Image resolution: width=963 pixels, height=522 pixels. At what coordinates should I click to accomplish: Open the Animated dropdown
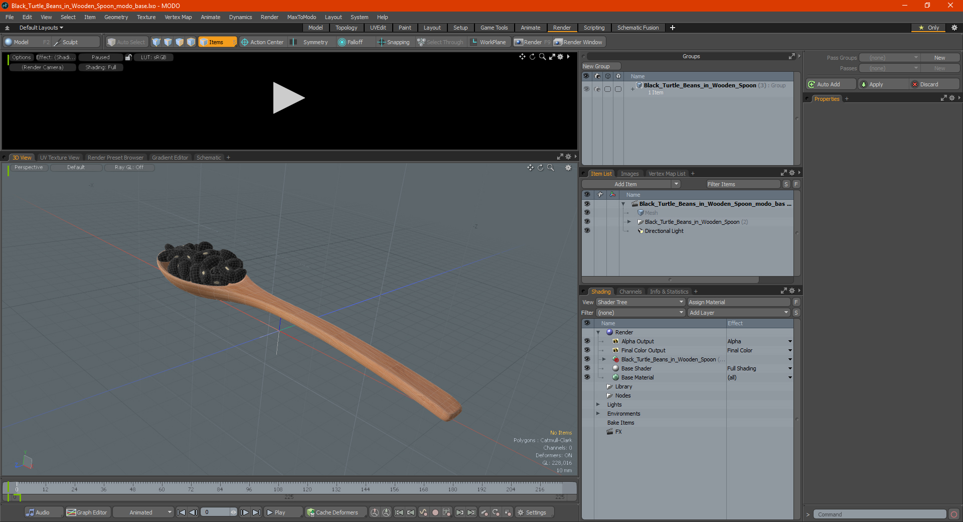click(143, 512)
